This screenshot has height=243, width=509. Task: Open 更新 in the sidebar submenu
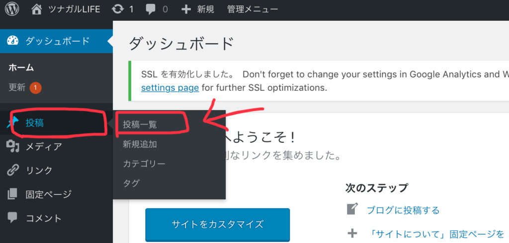coord(17,87)
